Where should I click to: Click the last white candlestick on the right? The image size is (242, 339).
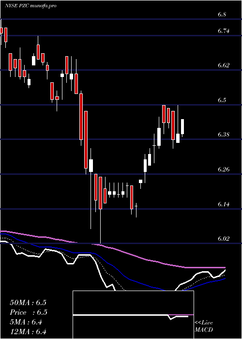182,127
